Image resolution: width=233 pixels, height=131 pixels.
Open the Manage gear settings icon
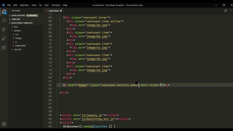point(4,124)
